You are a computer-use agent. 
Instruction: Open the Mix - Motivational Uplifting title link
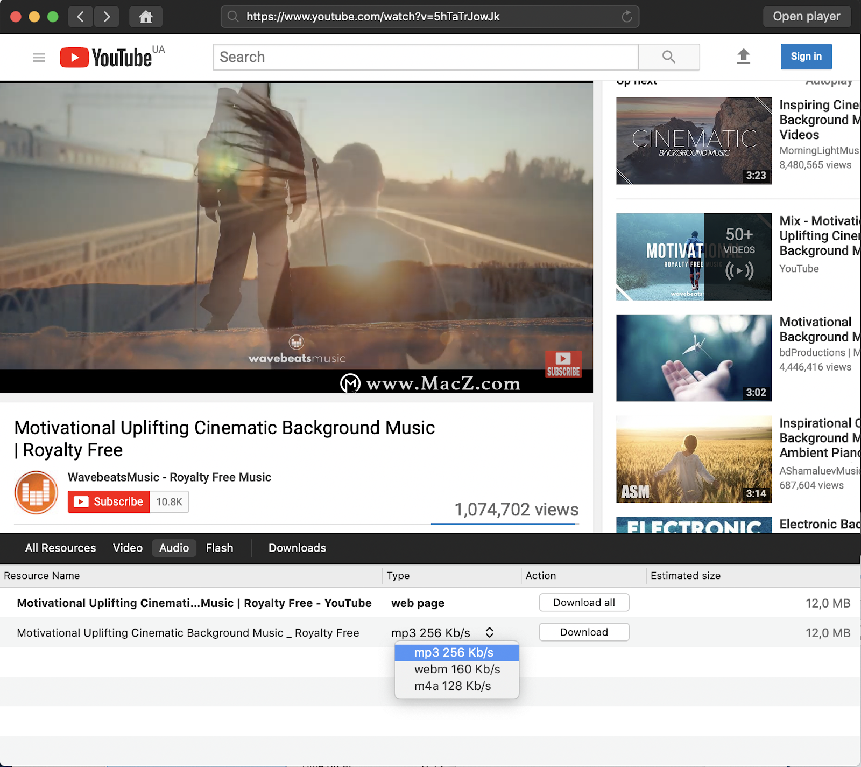click(820, 235)
